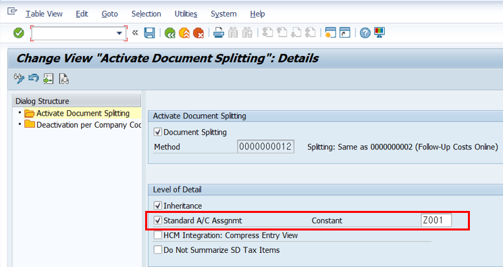The image size is (503, 267).
Task: Click the Dialog Structure panel header
Action: click(x=77, y=101)
